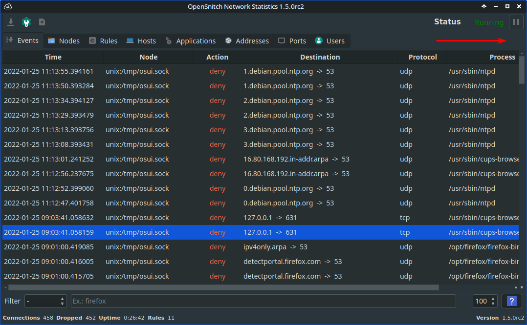Screen dimensions: 527x325
Task: Select the row at 09:03:41.058632
Action: tap(261, 218)
